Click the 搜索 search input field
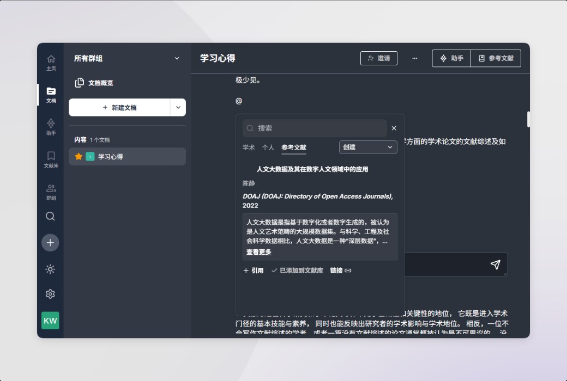The height and width of the screenshot is (381, 567). click(315, 128)
